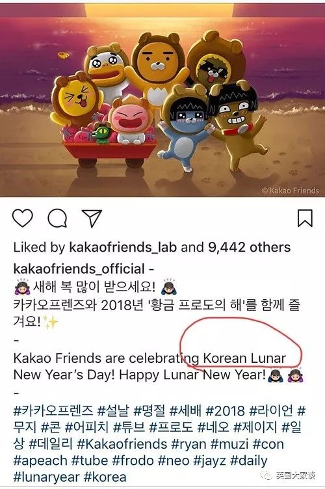Tap the #daily hashtag
325x489 pixels.
pyautogui.click(x=249, y=461)
